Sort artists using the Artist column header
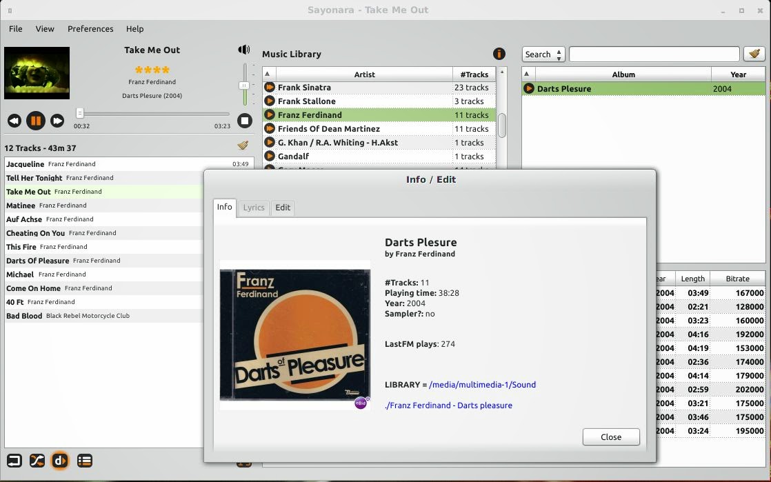The width and height of the screenshot is (771, 482). (x=364, y=74)
